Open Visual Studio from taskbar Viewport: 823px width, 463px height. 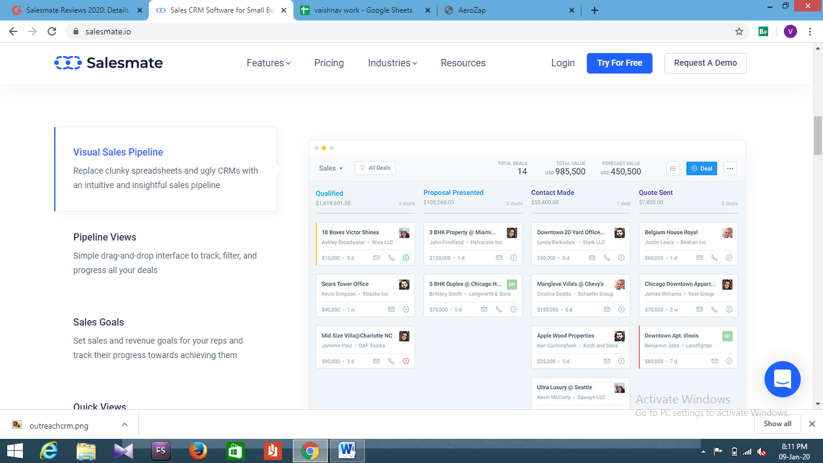124,451
